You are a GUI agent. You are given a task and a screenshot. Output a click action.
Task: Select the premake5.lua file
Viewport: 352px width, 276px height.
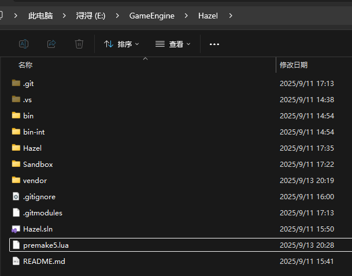click(x=46, y=245)
